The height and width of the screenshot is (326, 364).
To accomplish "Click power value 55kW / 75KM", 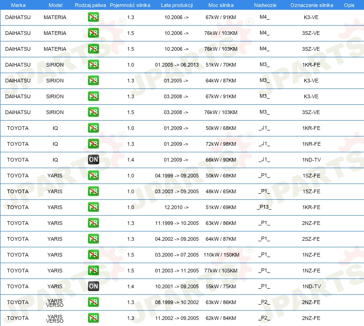I will coord(221,286).
